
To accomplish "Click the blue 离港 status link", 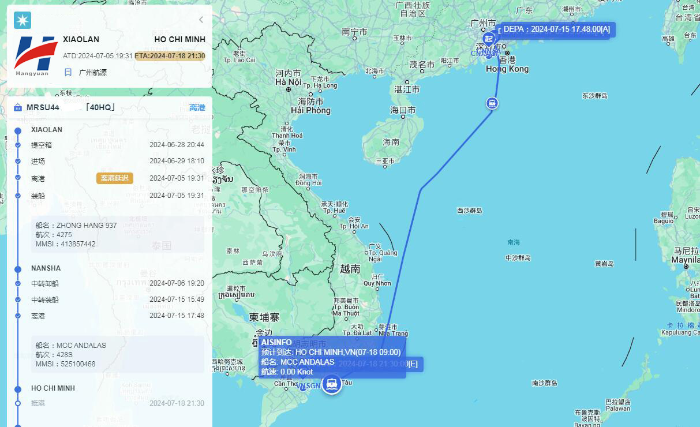I will [197, 107].
